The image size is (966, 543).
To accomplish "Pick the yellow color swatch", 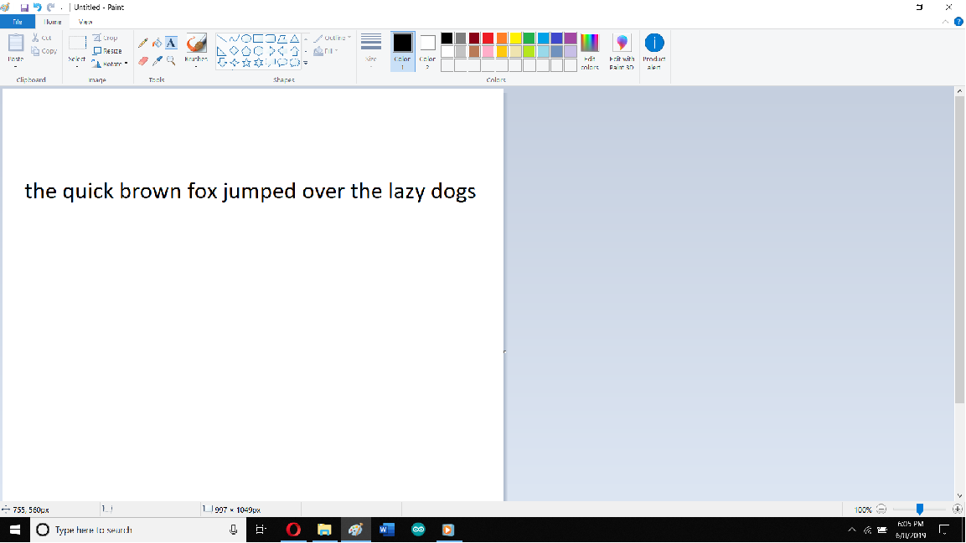I will 515,38.
